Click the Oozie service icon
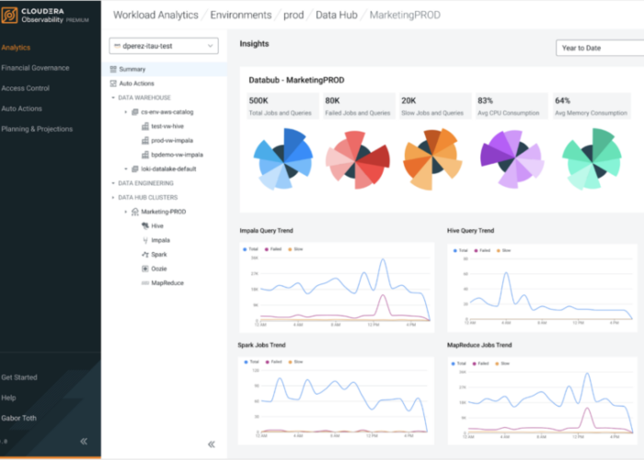Screen dimensions: 644x460 (145, 269)
